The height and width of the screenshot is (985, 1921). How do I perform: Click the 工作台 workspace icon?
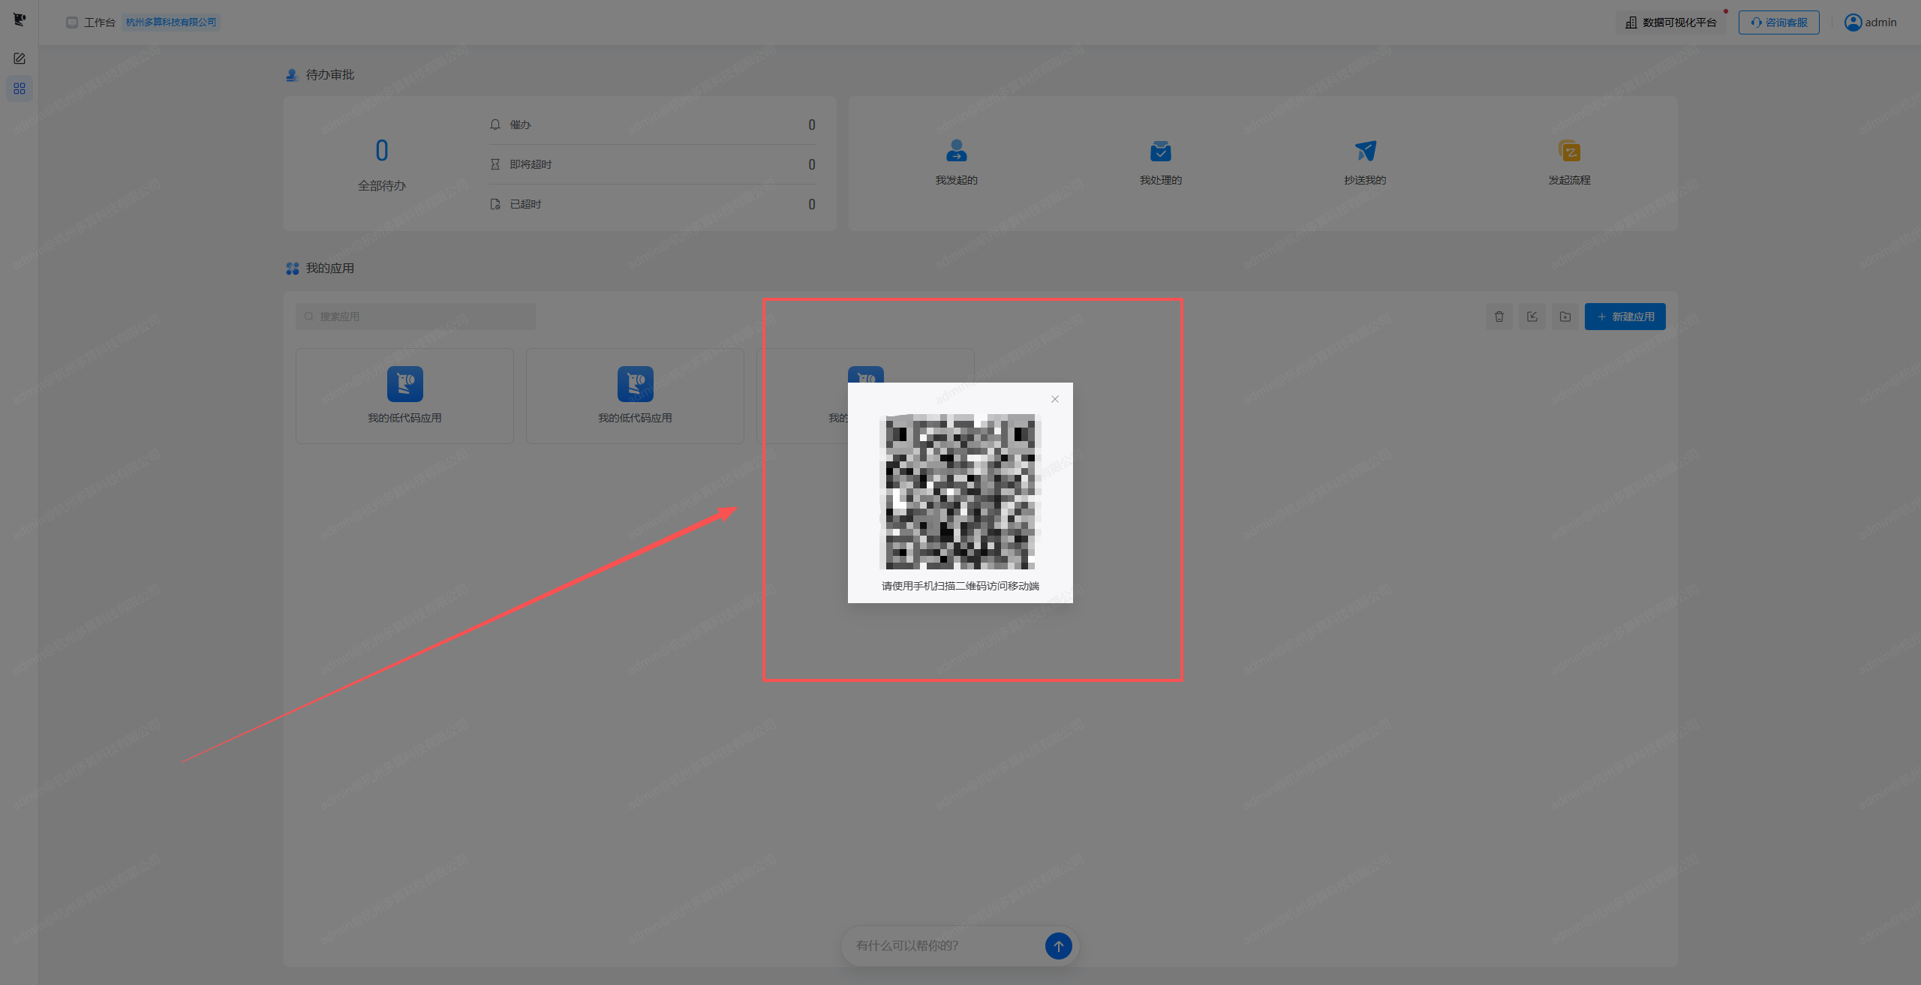(x=72, y=23)
